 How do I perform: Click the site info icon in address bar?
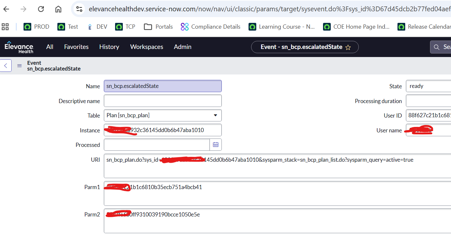tap(79, 9)
